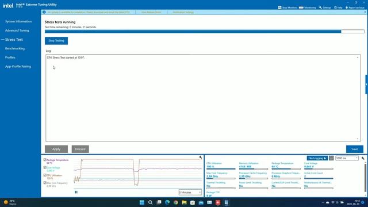Click the Package Temperature monitor bar
The image size is (368, 207).
click(x=286, y=168)
